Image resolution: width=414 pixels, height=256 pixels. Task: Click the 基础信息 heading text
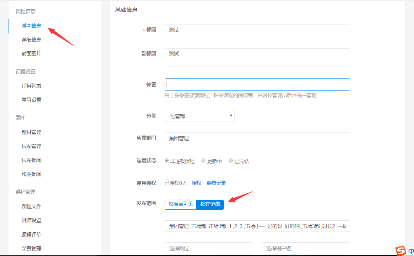click(126, 10)
